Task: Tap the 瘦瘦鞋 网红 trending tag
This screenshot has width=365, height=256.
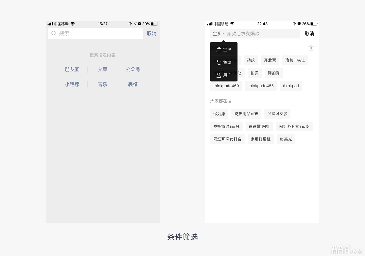Action: (x=259, y=126)
